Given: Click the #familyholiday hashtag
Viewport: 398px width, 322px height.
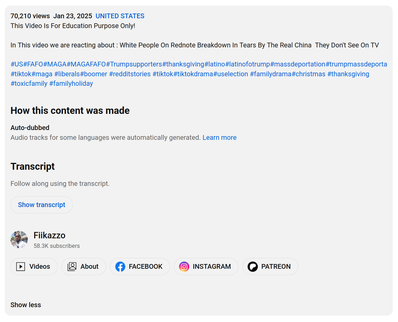Looking at the screenshot, I should click(71, 84).
